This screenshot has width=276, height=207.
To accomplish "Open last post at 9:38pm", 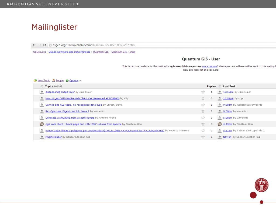I will (227, 105).
